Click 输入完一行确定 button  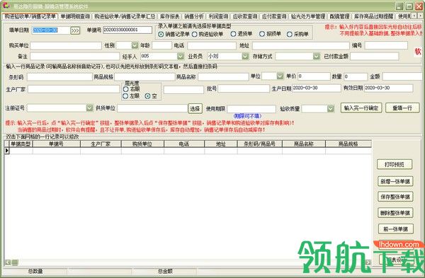tap(361, 108)
